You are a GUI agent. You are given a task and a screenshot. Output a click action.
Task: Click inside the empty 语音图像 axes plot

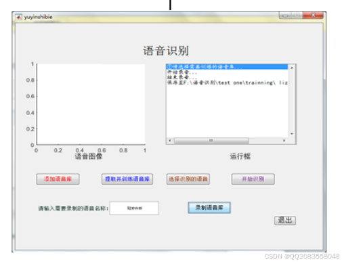91,104
